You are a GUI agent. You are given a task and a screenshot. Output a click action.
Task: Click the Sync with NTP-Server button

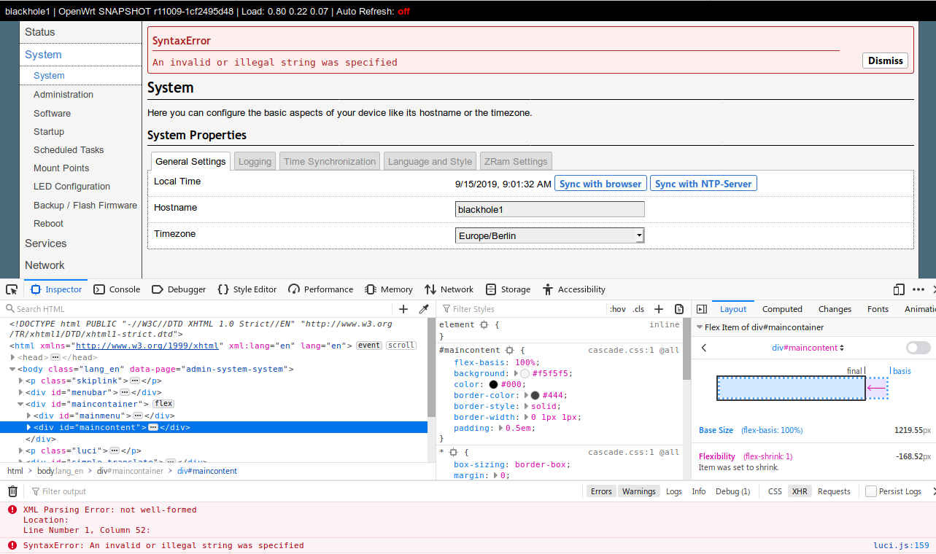(703, 184)
